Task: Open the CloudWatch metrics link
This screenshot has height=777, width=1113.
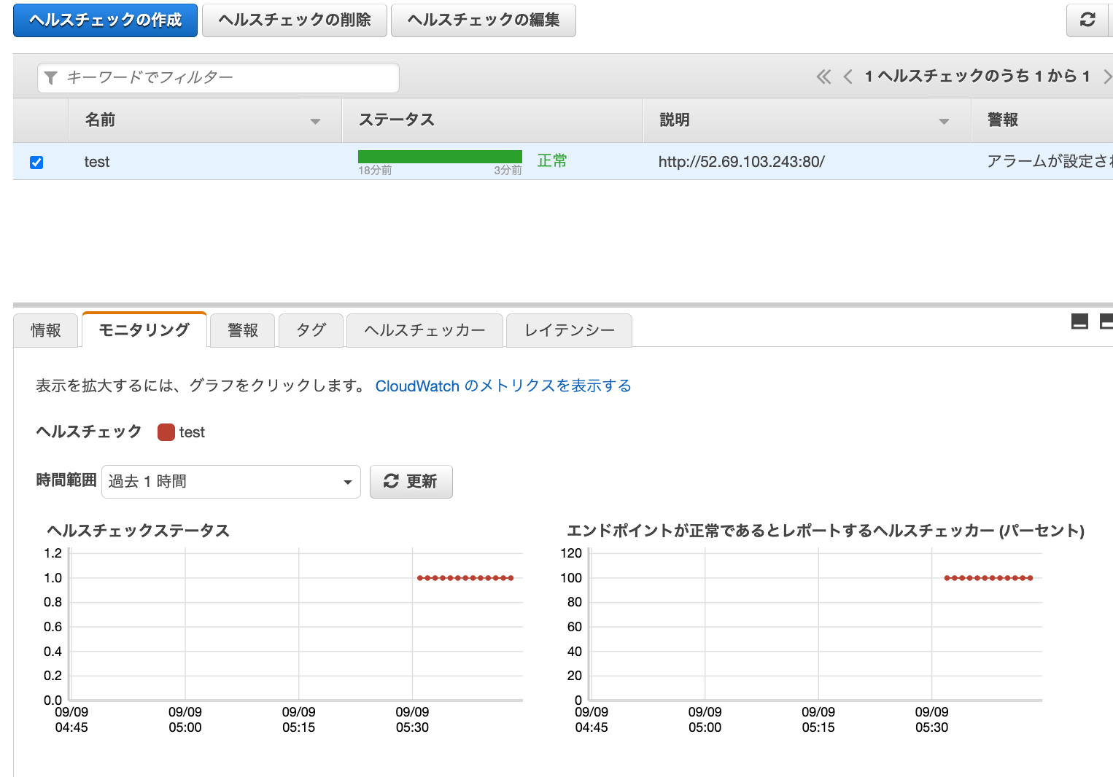Action: tap(503, 386)
